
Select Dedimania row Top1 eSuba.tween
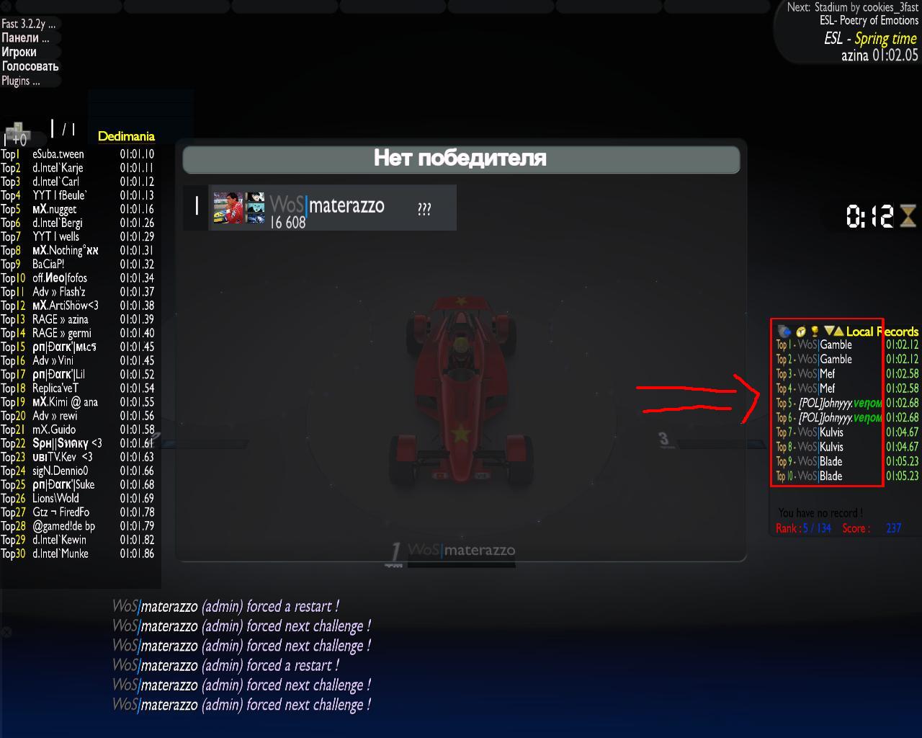click(78, 154)
